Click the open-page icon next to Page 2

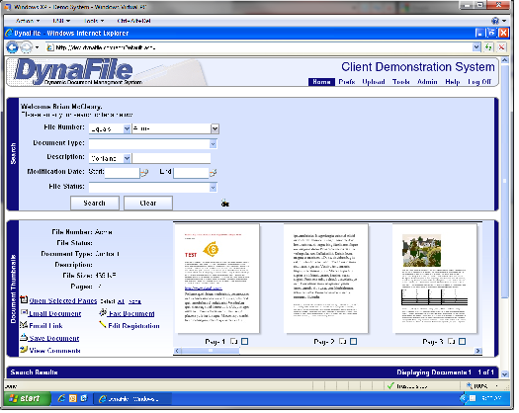[343, 341]
